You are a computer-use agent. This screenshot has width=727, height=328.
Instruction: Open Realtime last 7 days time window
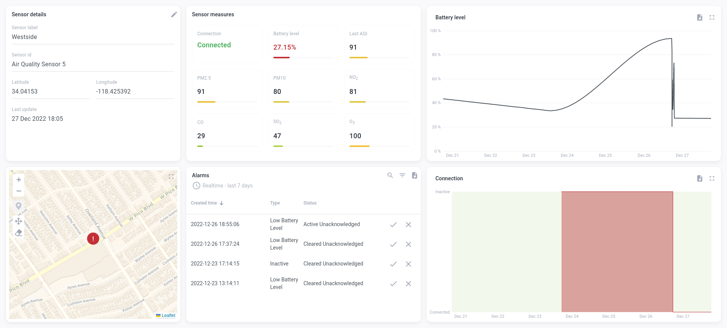[x=223, y=186]
